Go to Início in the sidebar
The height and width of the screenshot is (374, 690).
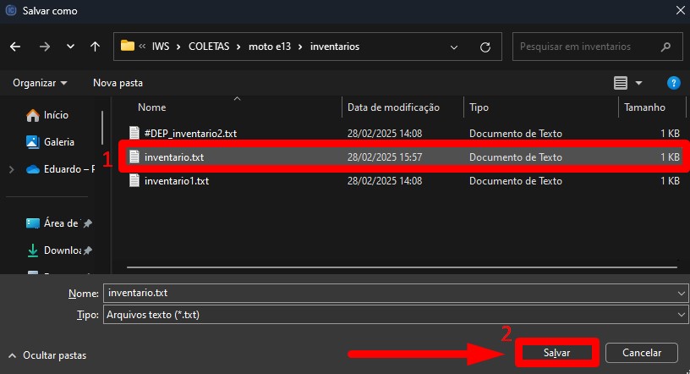58,115
